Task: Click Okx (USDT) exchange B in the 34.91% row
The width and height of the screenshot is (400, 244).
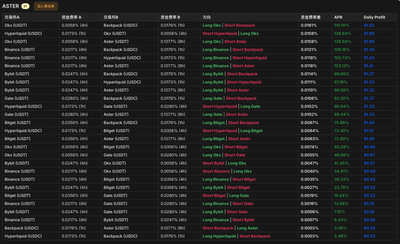Action: pos(114,171)
